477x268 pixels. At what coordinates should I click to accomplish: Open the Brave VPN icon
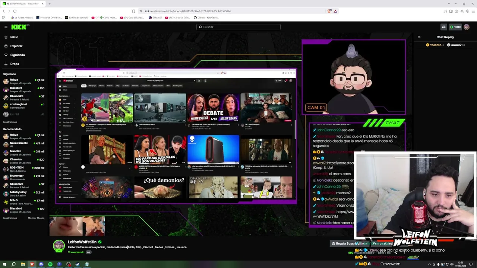click(x=468, y=11)
